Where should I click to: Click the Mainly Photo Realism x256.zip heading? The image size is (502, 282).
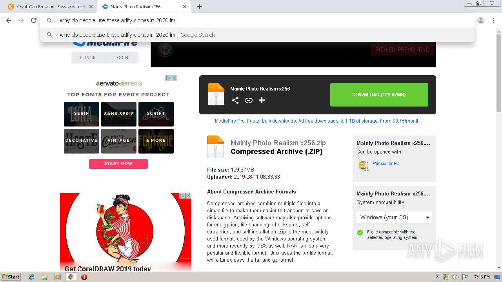(278, 143)
